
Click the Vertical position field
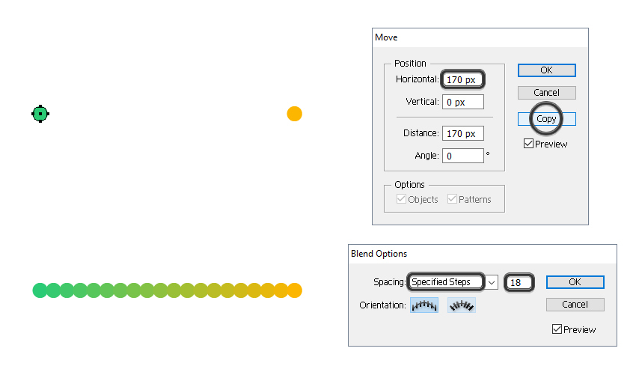click(463, 102)
